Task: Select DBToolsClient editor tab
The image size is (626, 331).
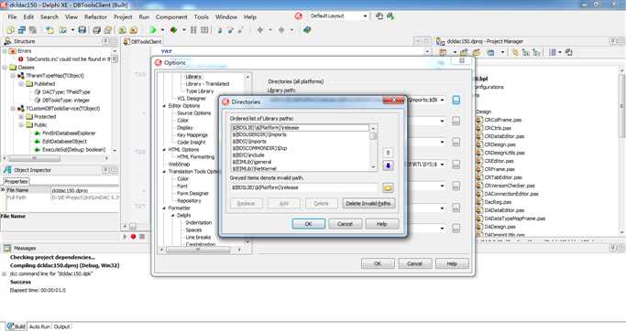Action: [143, 41]
